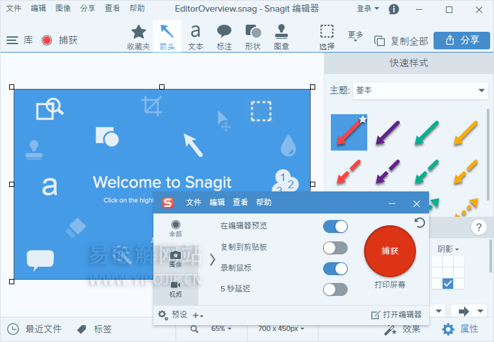
Task: Select the solid purple arrow style
Action: tap(387, 133)
